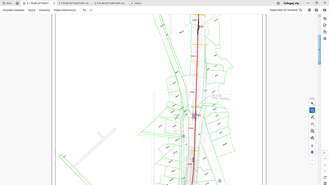Select the highlighter pen tool
Viewport: 329px width, 185px height.
click(x=312, y=117)
